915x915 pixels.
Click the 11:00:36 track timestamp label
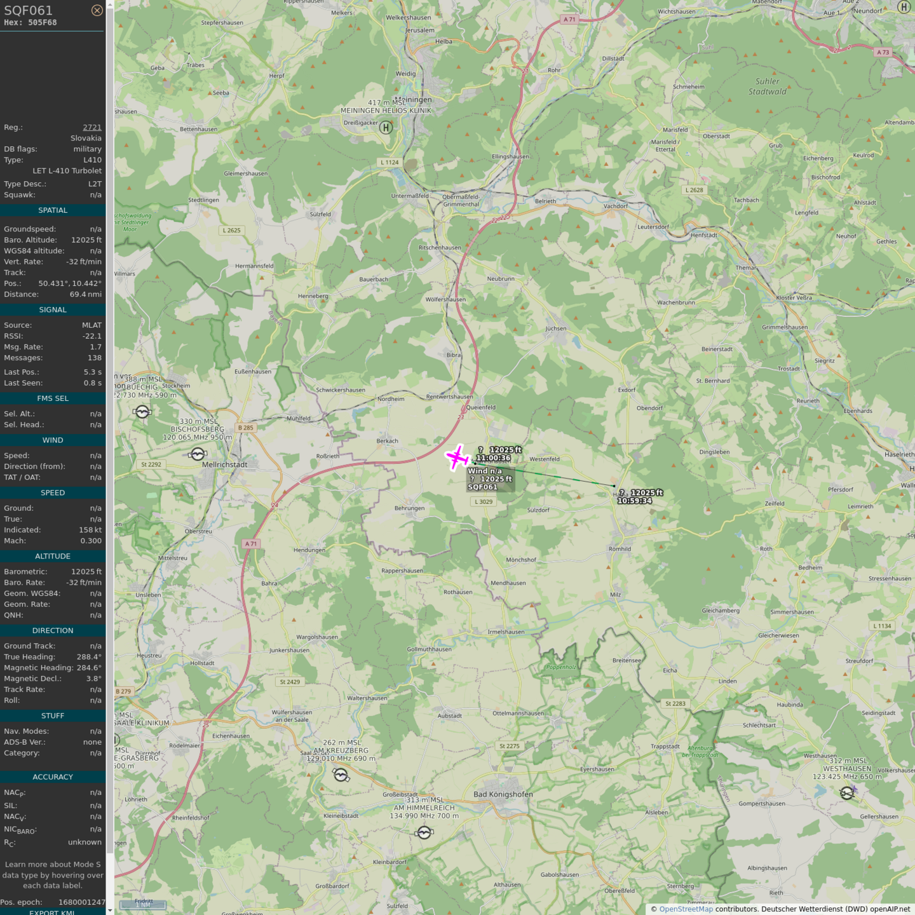pyautogui.click(x=493, y=458)
